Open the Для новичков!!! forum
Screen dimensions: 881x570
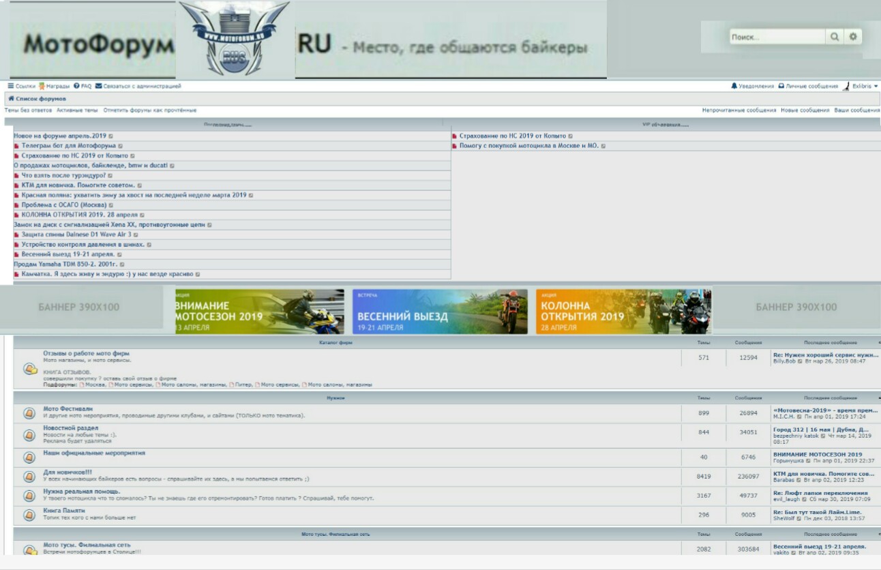(x=68, y=472)
